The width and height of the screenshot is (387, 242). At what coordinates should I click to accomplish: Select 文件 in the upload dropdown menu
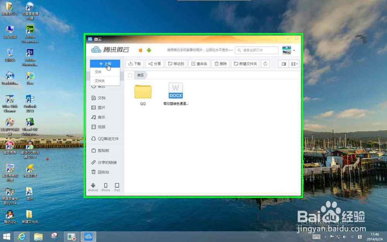click(98, 72)
